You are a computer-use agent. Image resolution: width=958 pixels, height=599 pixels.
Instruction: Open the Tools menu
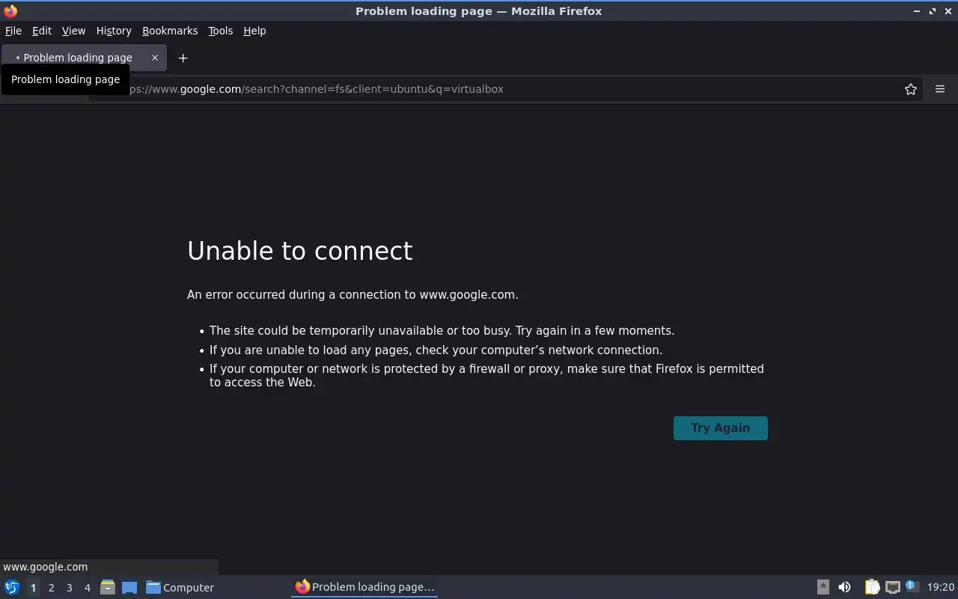(220, 31)
